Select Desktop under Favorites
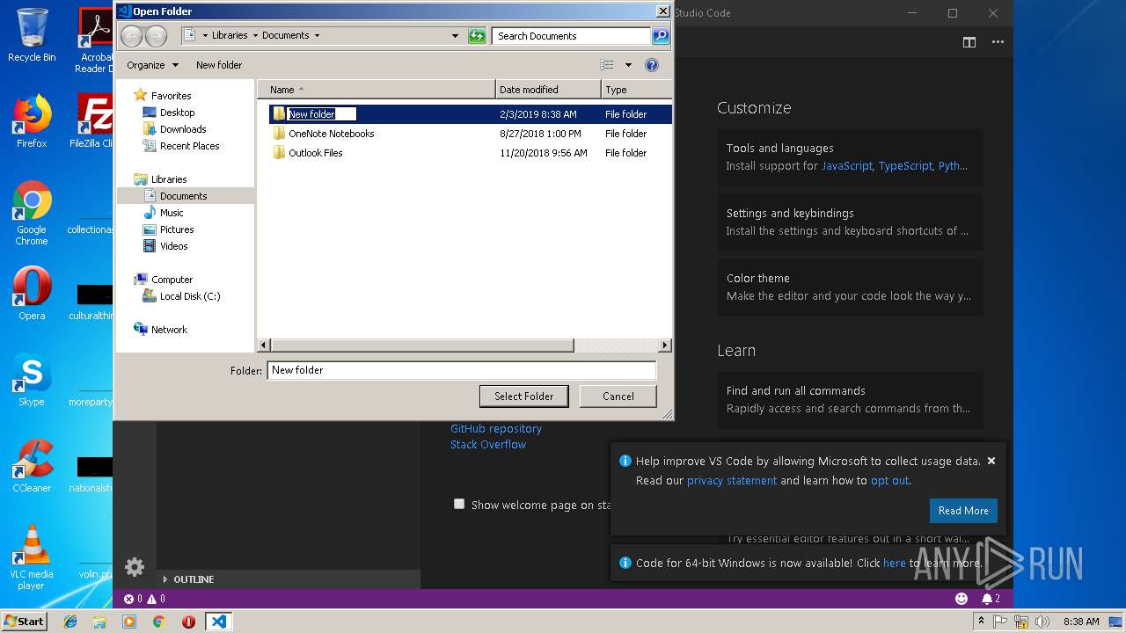The height and width of the screenshot is (633, 1126). coord(177,113)
